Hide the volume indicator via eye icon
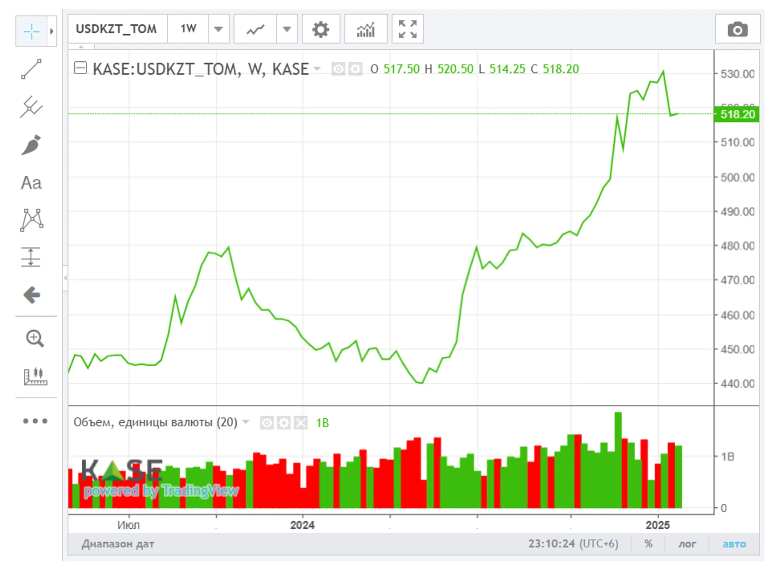This screenshot has width=771, height=568. pos(267,423)
